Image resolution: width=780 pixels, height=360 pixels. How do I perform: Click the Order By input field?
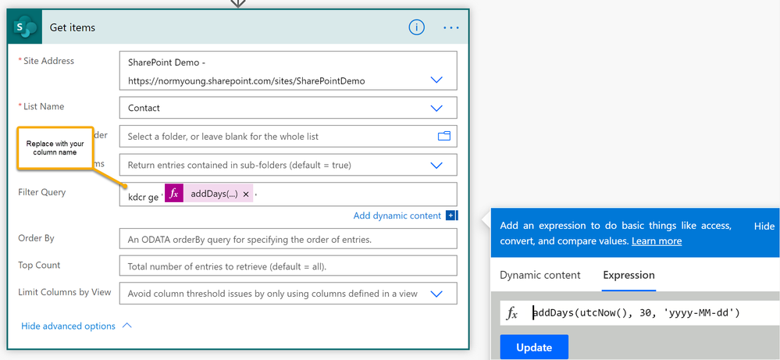[287, 239]
